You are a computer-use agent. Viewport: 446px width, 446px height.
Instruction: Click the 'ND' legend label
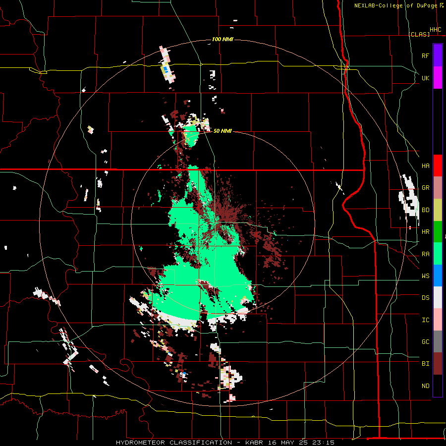click(x=425, y=386)
